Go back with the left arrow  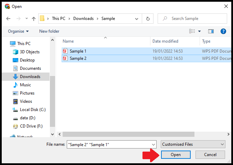coord(8,19)
